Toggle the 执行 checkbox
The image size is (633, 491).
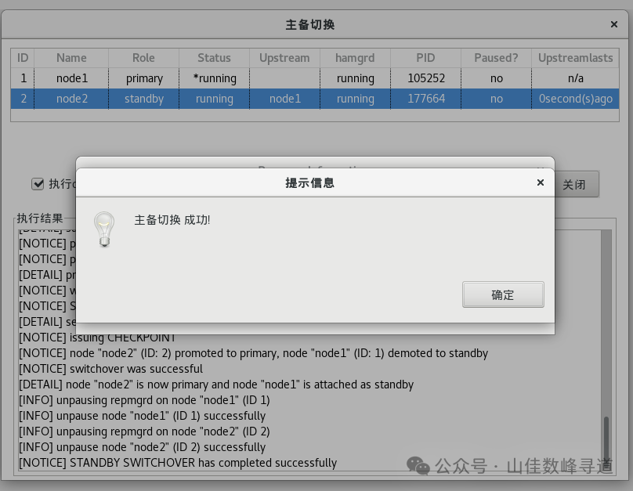coord(38,184)
